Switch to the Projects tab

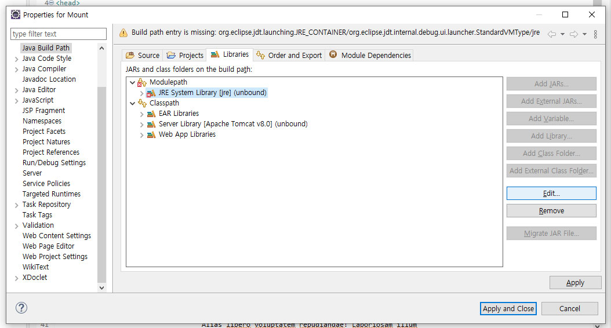click(x=185, y=55)
